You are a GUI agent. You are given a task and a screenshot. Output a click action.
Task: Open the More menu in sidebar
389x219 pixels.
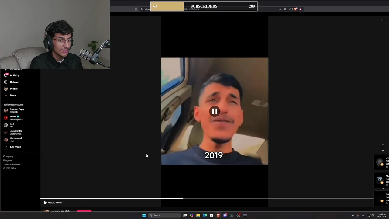click(10, 96)
